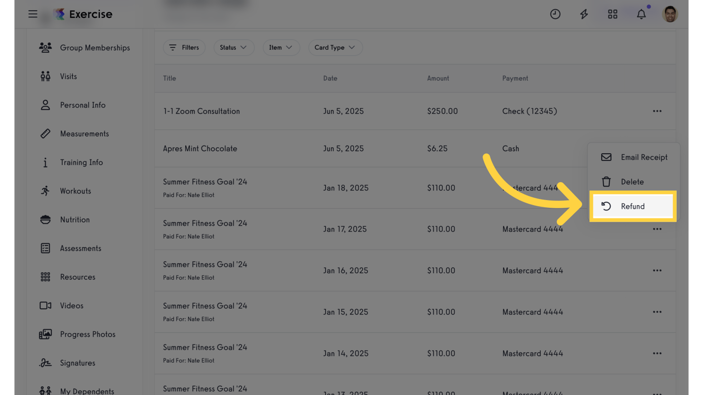
Task: Click the lightning quick-actions icon
Action: coord(584,14)
